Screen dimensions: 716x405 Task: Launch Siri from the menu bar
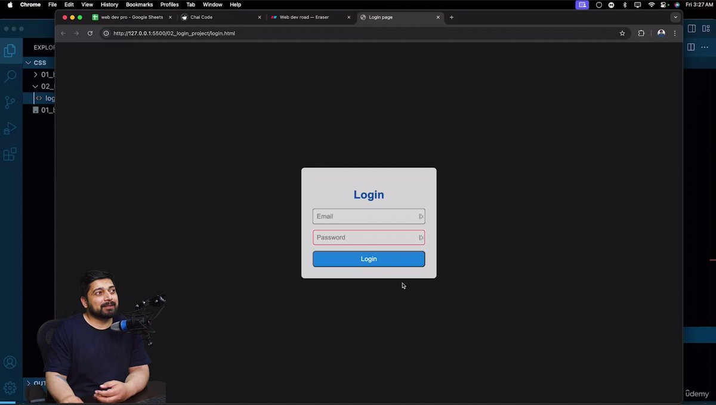(677, 5)
